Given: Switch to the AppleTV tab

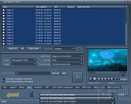Looking at the screenshot, I should point(13,87).
